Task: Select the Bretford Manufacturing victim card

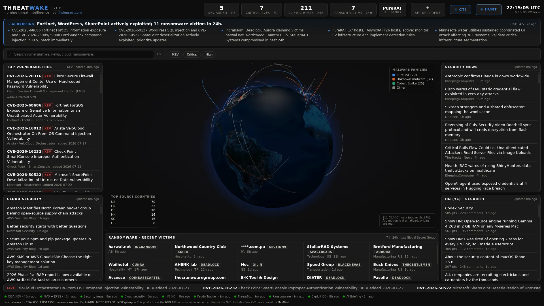Action: point(403,251)
